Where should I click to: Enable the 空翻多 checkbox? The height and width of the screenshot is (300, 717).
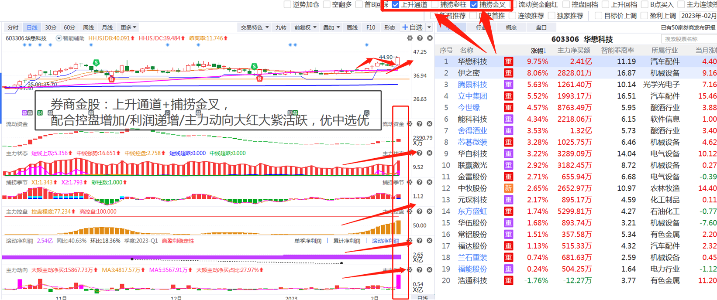coord(327,4)
